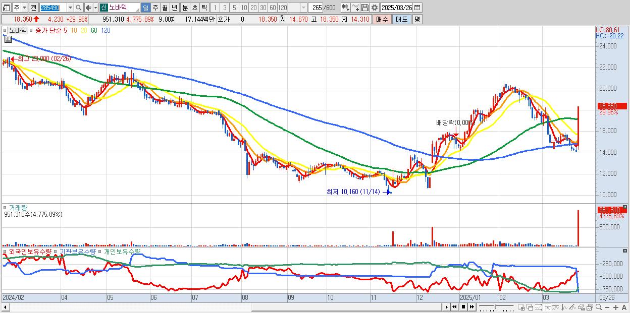The image size is (630, 313).
Task: Click the 외국인보유수량 legend label
Action: tap(30, 251)
